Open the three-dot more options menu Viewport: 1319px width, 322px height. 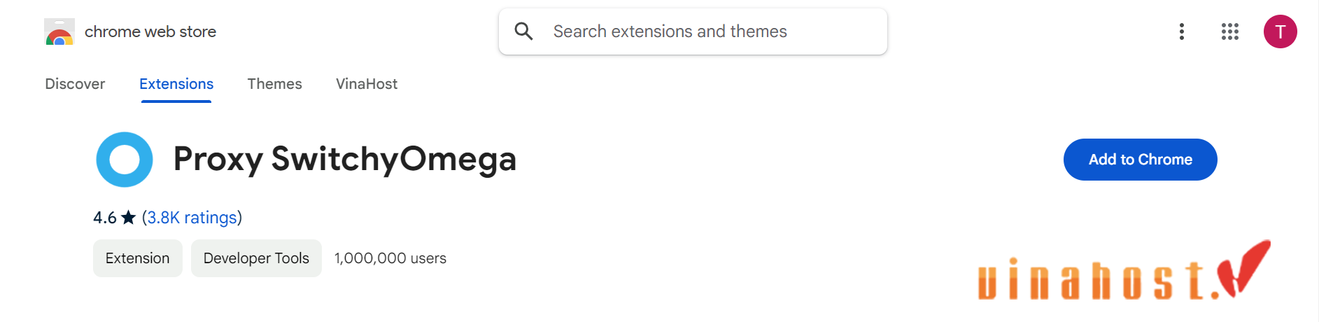tap(1182, 31)
